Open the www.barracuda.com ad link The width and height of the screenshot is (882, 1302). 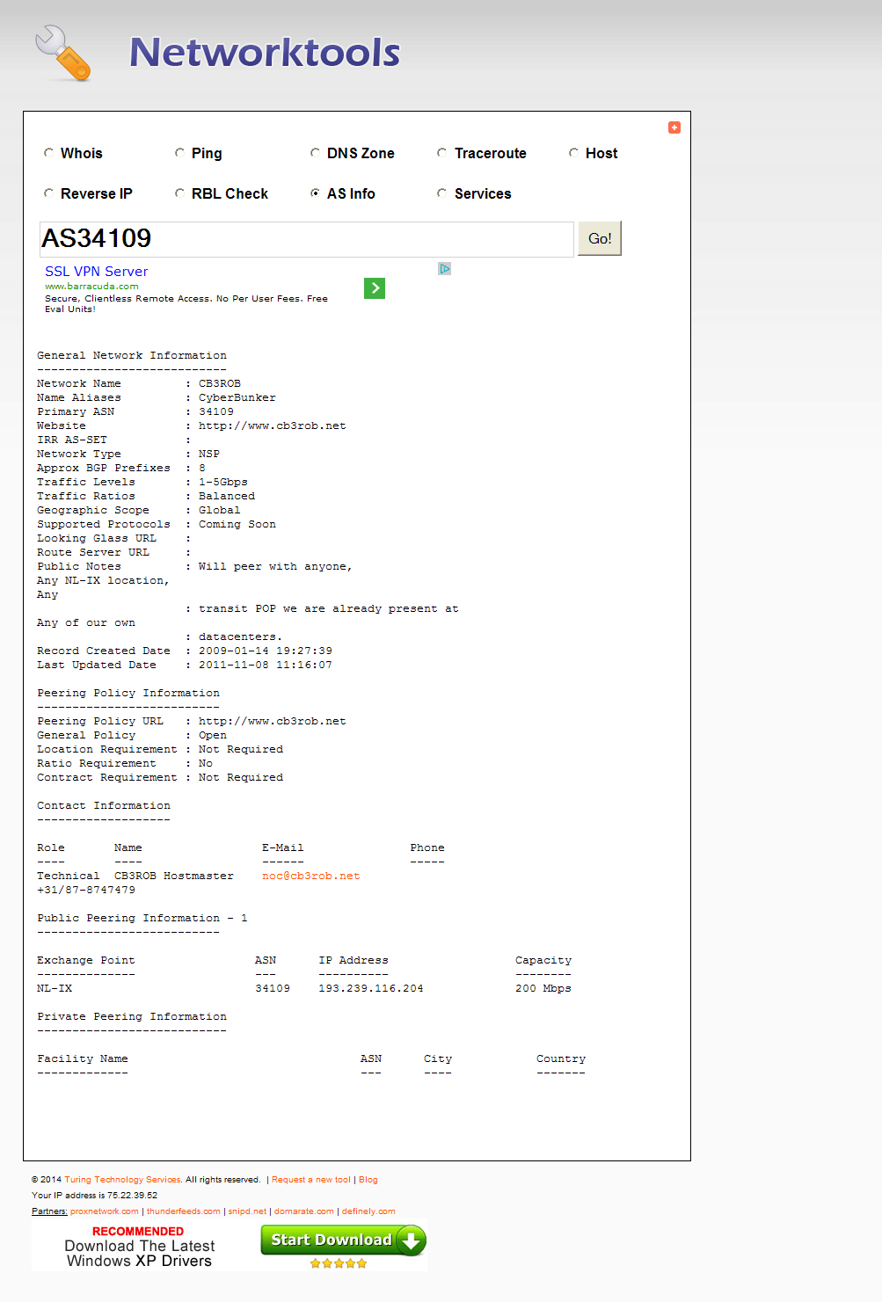click(91, 287)
